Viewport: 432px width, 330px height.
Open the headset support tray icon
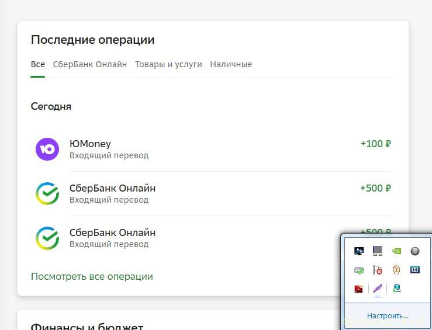396,270
